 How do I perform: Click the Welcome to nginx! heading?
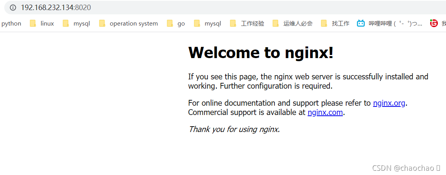pyautogui.click(x=261, y=53)
